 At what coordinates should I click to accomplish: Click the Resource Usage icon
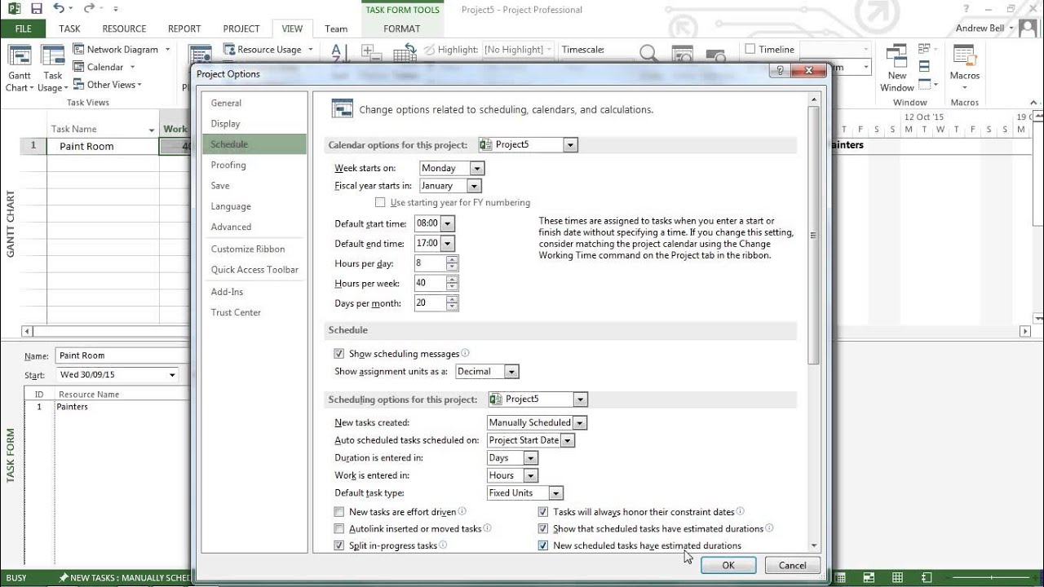click(229, 50)
